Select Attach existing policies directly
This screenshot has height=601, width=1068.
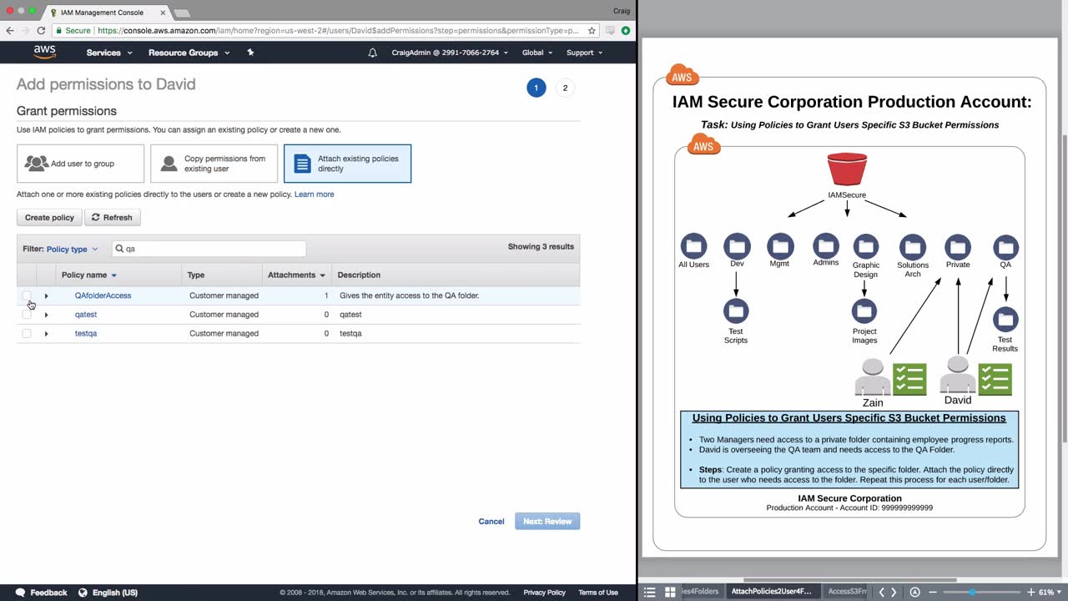347,164
